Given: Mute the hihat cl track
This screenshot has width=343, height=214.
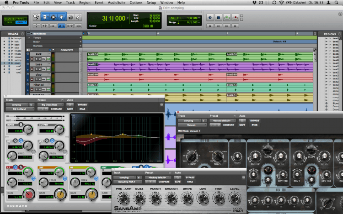Looking at the screenshot, I should click(x=40, y=89).
